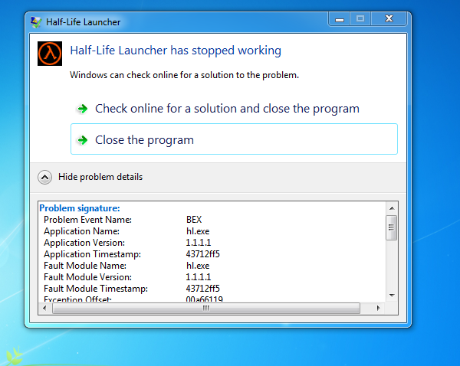Click the vertical scrollbar up arrow

click(x=392, y=208)
